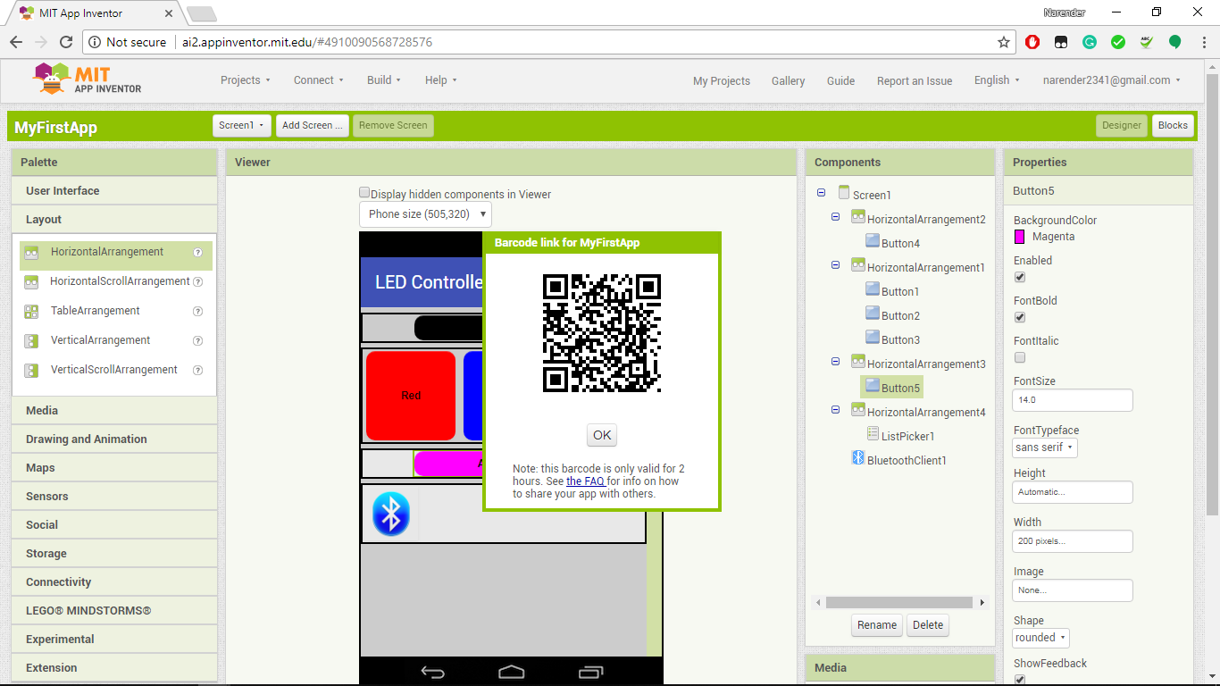This screenshot has height=686, width=1220.
Task: Show help for VerticalArrangement
Action: (x=198, y=340)
